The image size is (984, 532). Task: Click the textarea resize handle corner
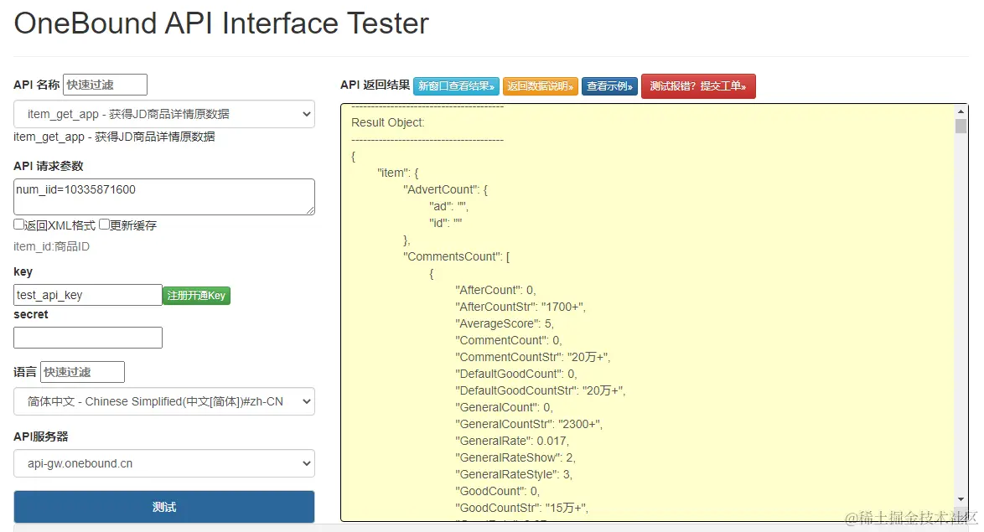(x=310, y=210)
